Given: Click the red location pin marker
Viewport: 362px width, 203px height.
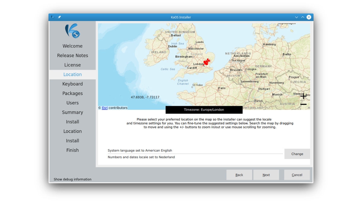Looking at the screenshot, I should (x=207, y=62).
